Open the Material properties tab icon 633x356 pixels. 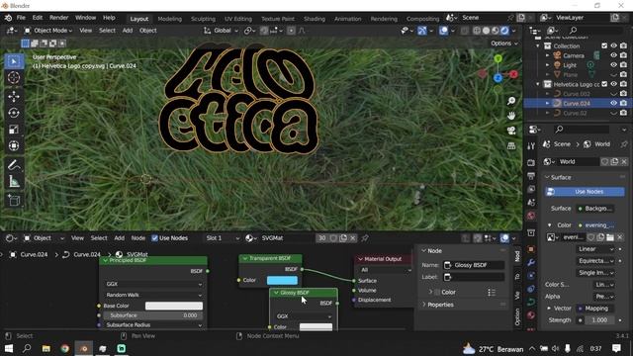point(531,314)
